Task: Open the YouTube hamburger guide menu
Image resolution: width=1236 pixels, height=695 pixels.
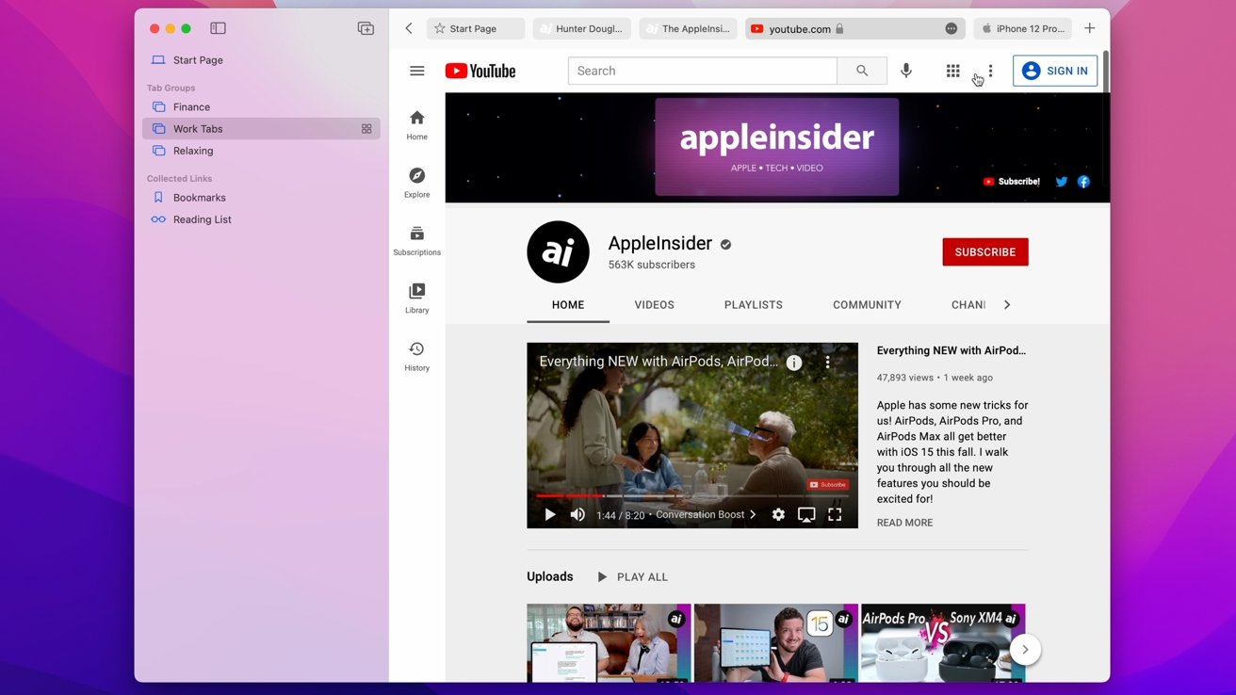Action: (x=417, y=71)
